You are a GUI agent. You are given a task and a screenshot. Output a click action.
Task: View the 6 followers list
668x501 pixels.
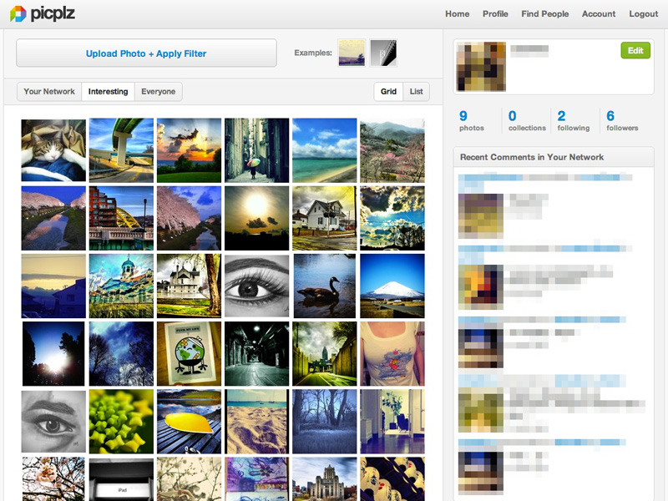(x=622, y=120)
